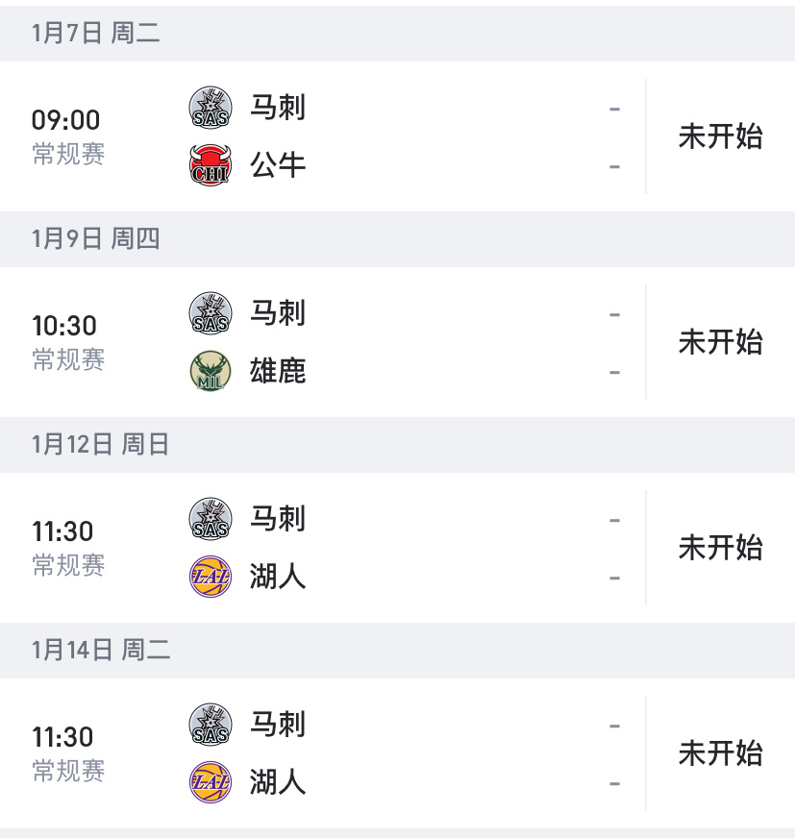Viewport: 795px width, 838px height.
Task: Tap the Lakers logo in January 14 game
Action: [x=211, y=782]
